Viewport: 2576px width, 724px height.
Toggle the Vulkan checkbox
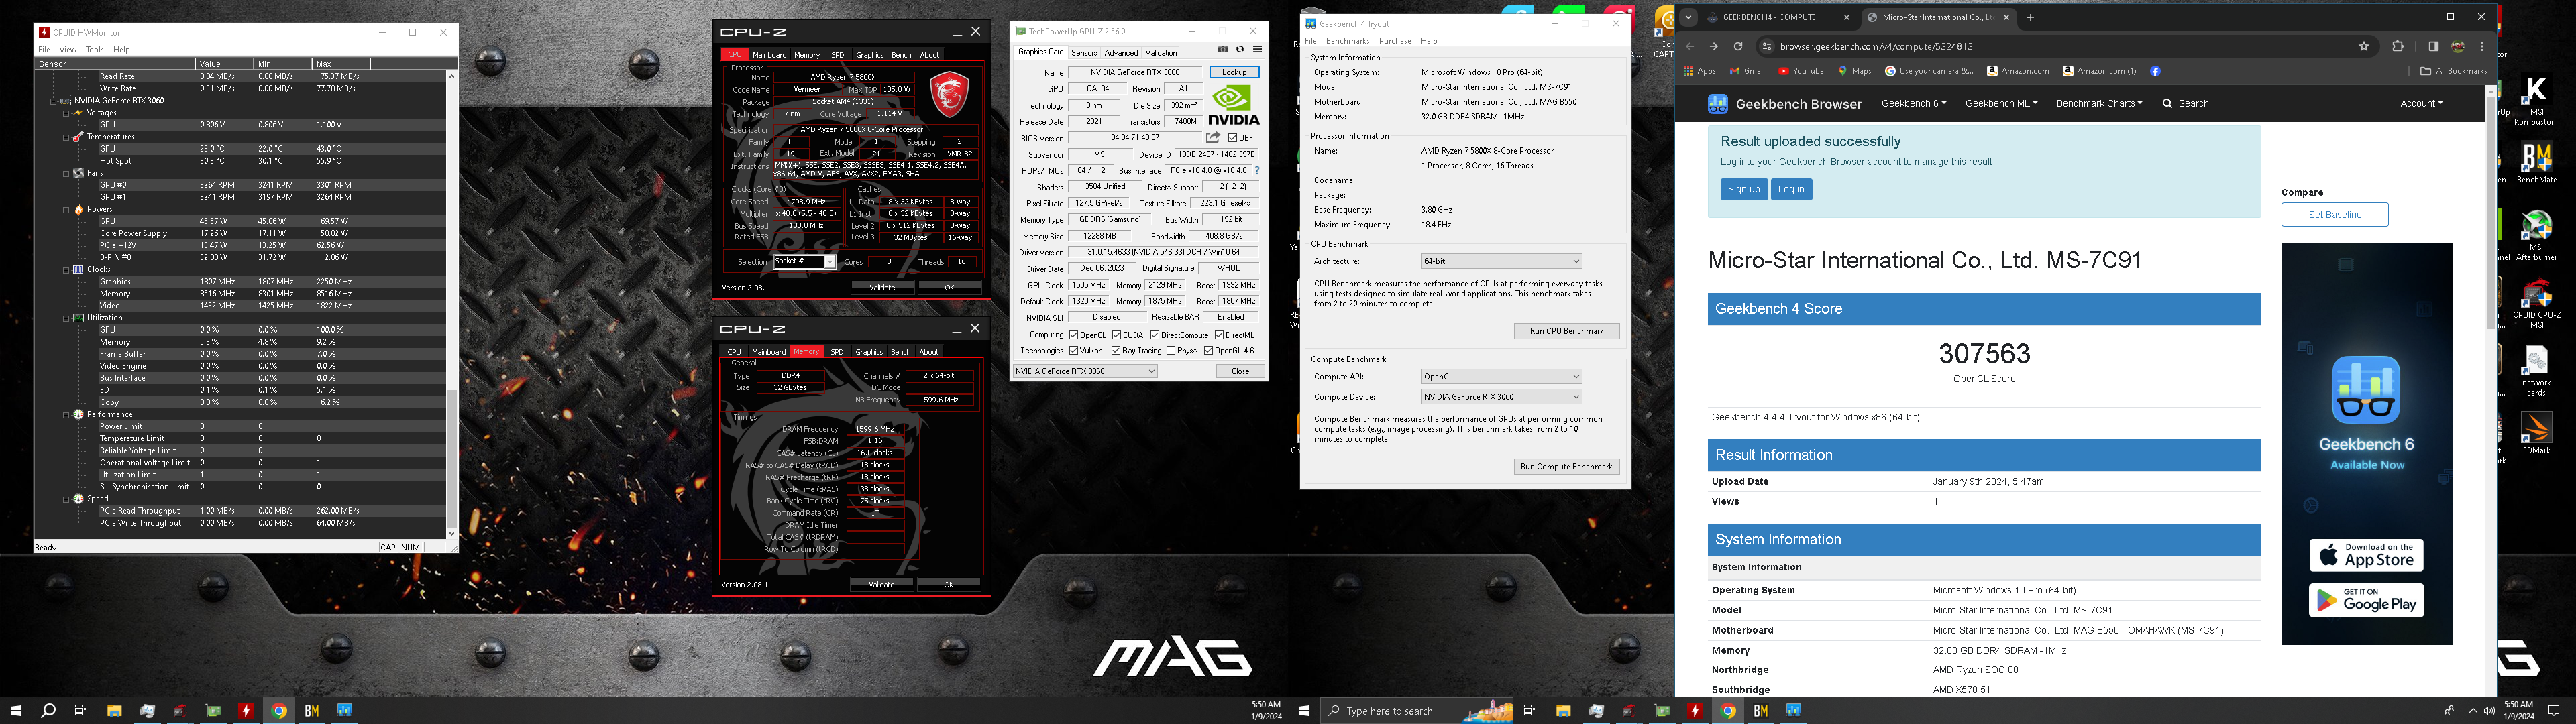[1074, 351]
